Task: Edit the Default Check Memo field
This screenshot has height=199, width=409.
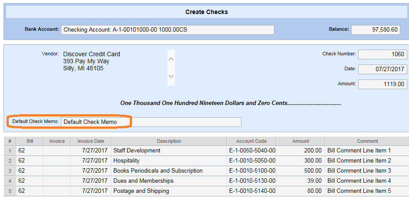Action: (x=151, y=122)
